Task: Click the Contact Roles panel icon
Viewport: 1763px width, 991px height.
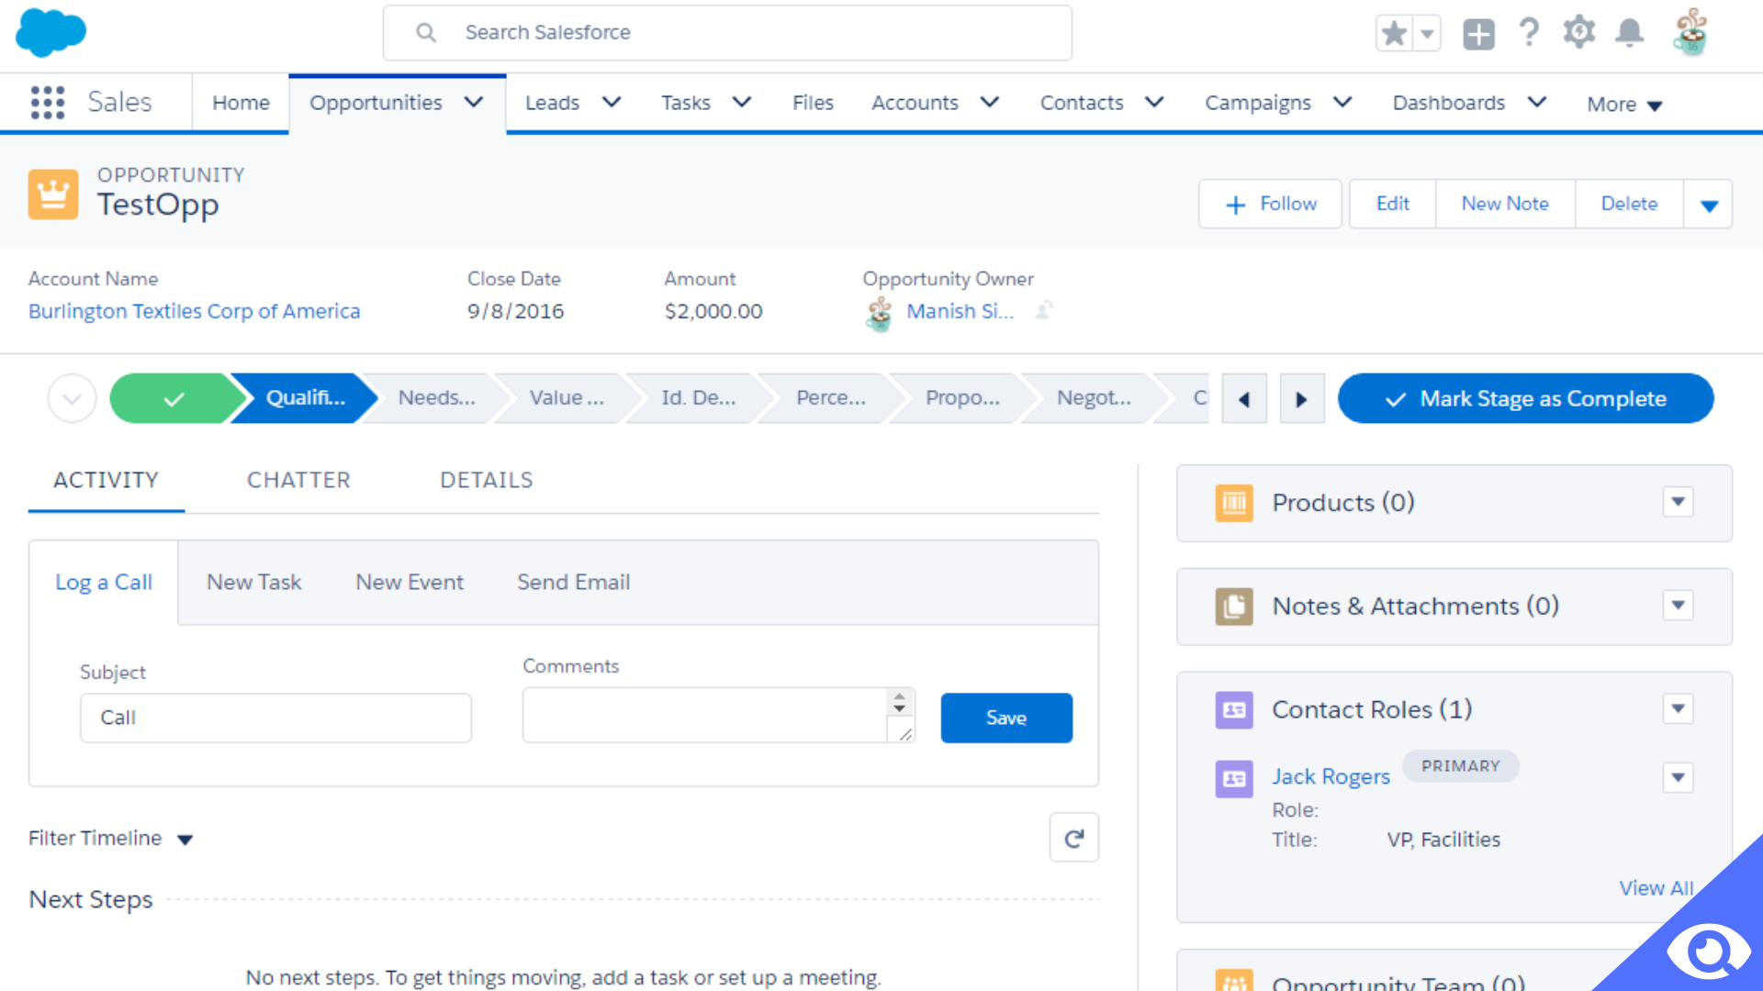Action: (x=1234, y=710)
